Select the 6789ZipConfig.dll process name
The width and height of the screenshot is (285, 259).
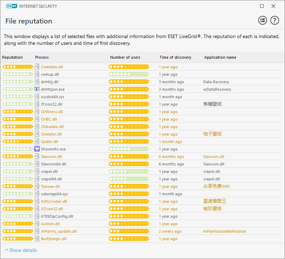[x=57, y=216]
